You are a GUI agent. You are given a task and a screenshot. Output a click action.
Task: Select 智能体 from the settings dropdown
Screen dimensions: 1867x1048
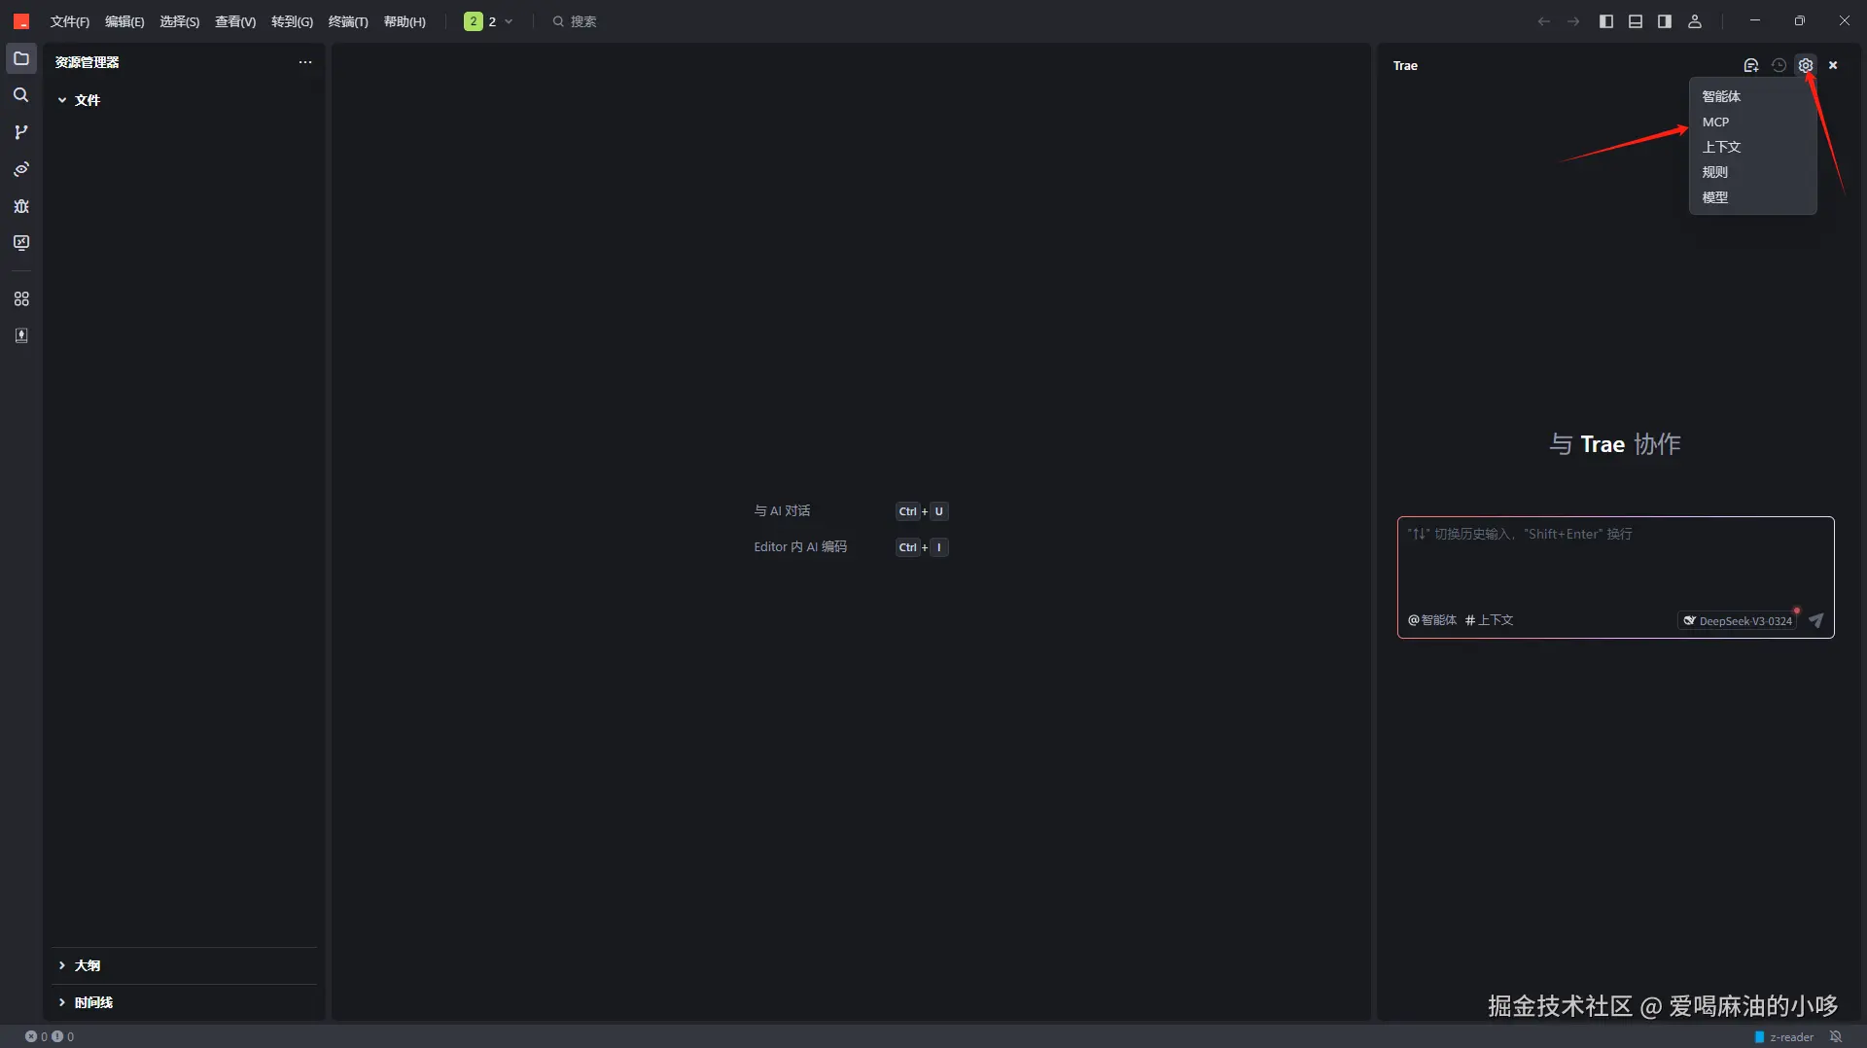(1752, 96)
